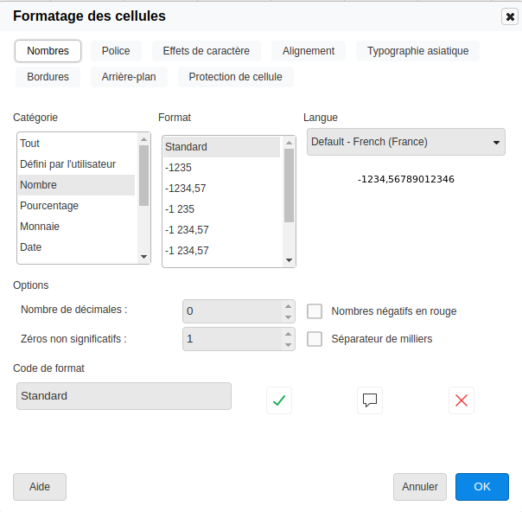Select Pourcentage in the Catégorie list

tap(49, 206)
